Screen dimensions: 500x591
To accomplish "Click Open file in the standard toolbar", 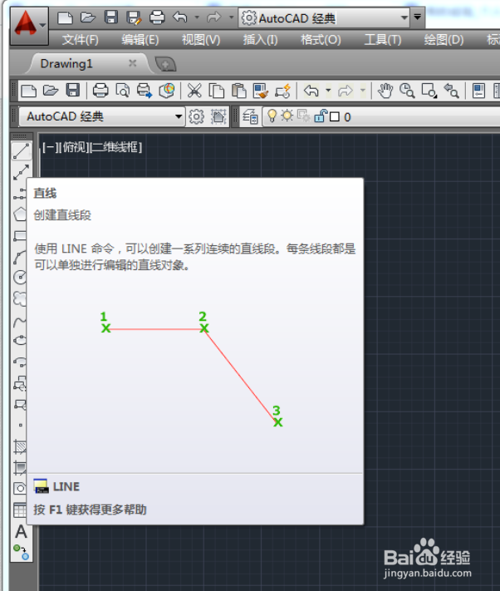I will (x=51, y=91).
